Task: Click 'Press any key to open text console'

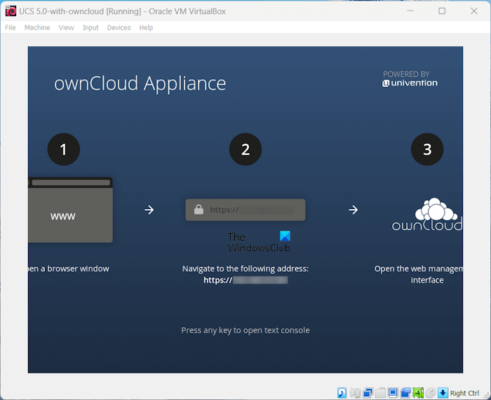Action: 245,330
